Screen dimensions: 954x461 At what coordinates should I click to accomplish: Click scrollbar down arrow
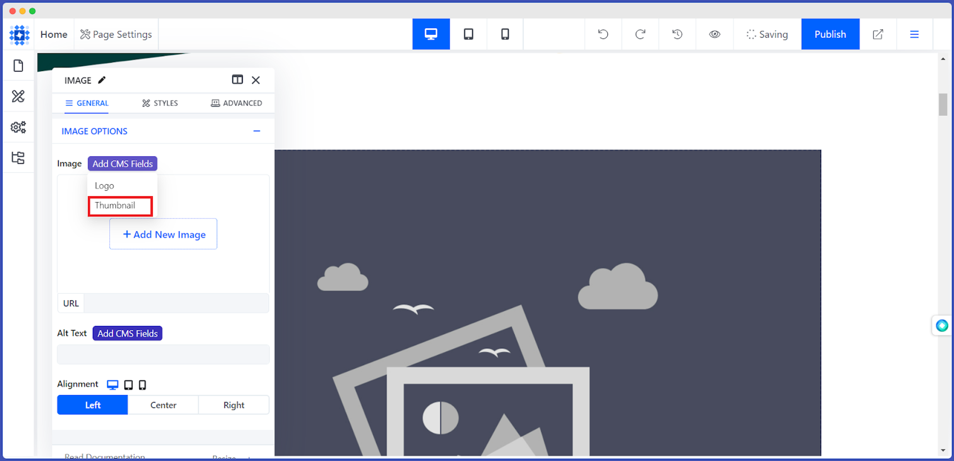pyautogui.click(x=943, y=450)
